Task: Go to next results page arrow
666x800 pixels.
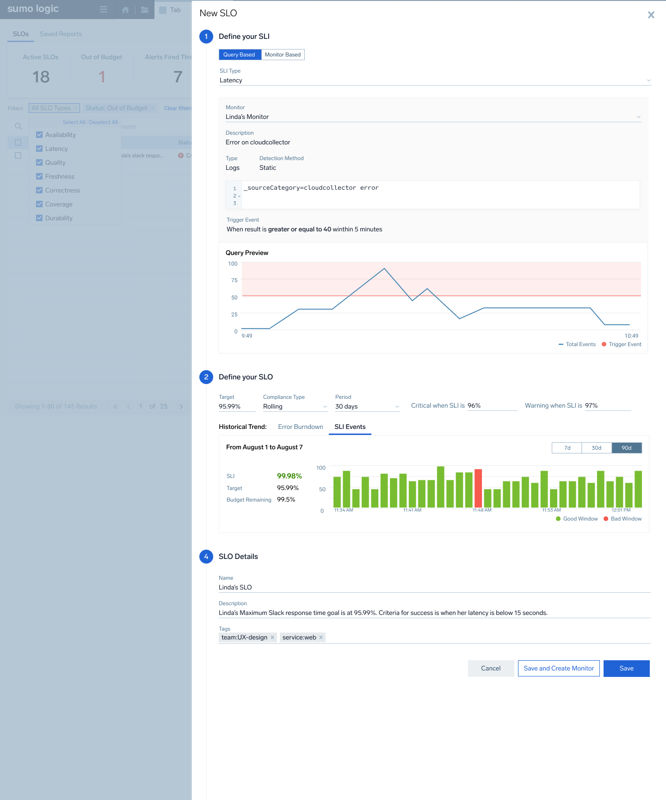Action: coord(181,407)
